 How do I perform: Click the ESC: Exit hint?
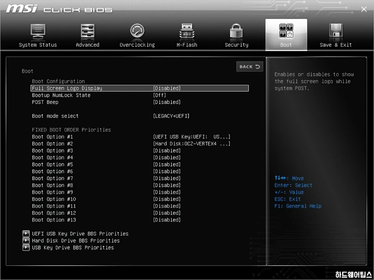tap(287, 199)
